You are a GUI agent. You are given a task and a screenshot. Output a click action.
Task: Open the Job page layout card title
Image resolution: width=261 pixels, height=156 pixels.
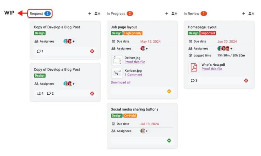pyautogui.click(x=124, y=27)
